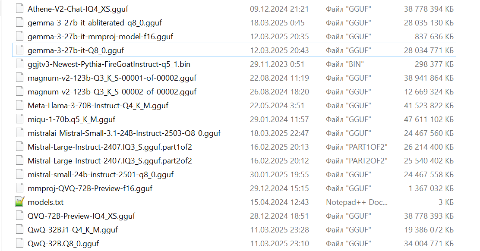This screenshot has width=480, height=251.
Task: Click the models.txt Notepad++ icon
Action: point(19,202)
